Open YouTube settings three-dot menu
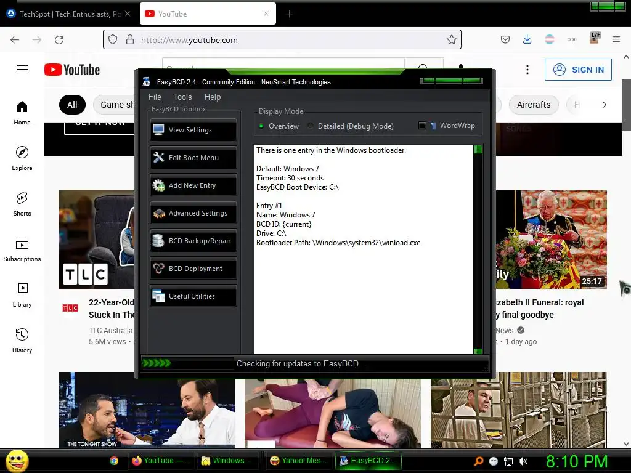 point(527,70)
